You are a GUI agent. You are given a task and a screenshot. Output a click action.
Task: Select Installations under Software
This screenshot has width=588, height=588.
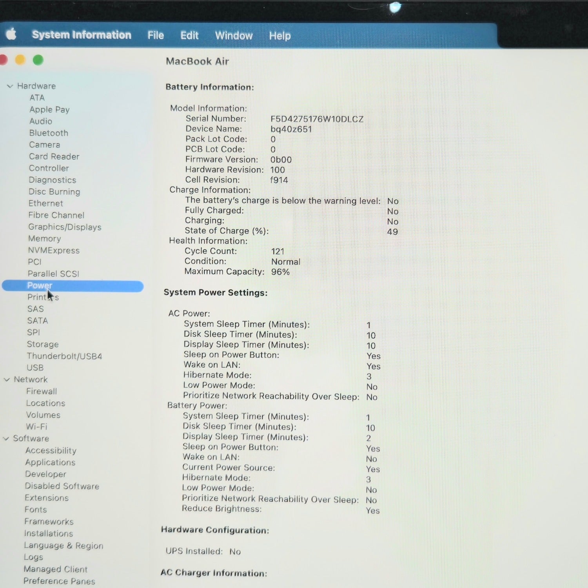pyautogui.click(x=49, y=534)
